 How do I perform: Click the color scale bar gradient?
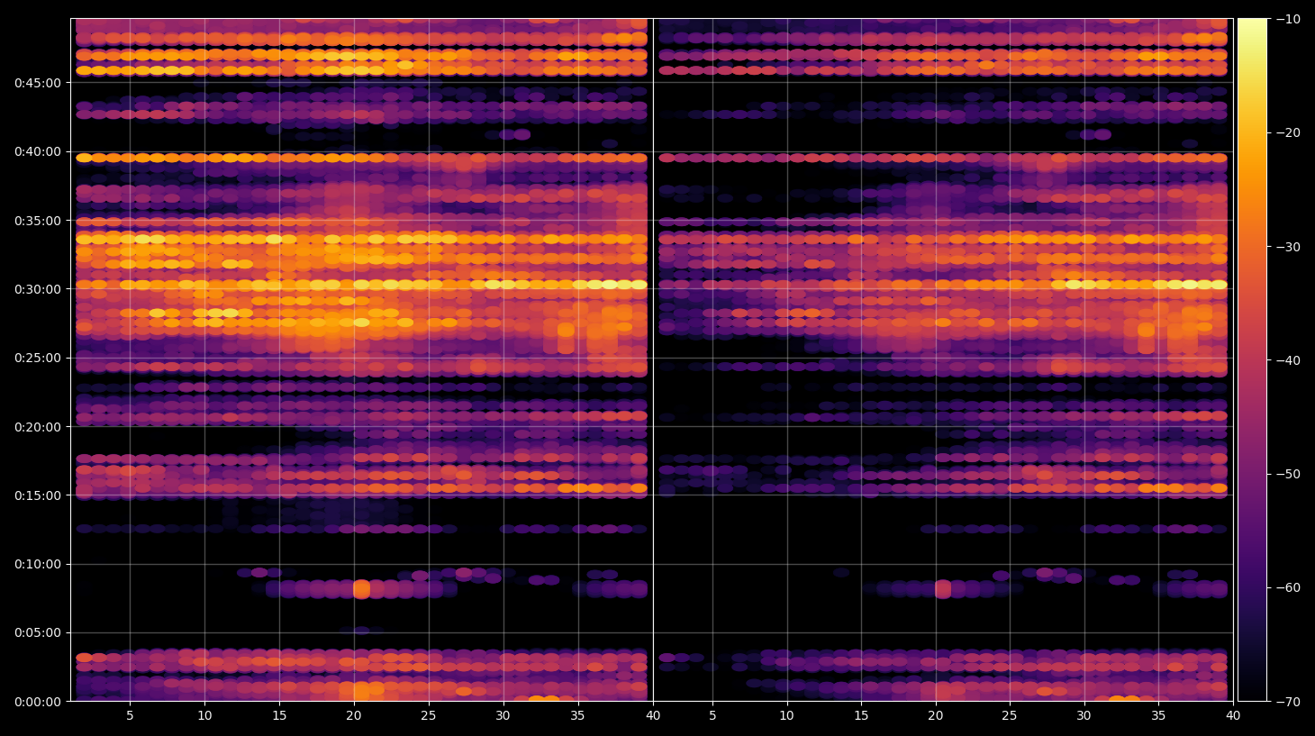pyautogui.click(x=1252, y=359)
